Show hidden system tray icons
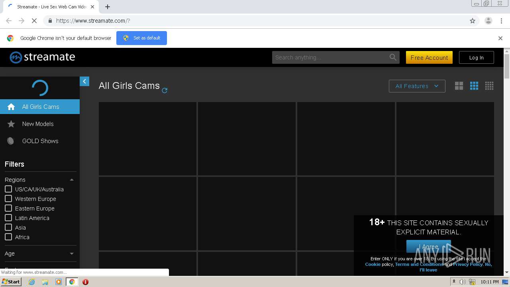 tap(454, 282)
